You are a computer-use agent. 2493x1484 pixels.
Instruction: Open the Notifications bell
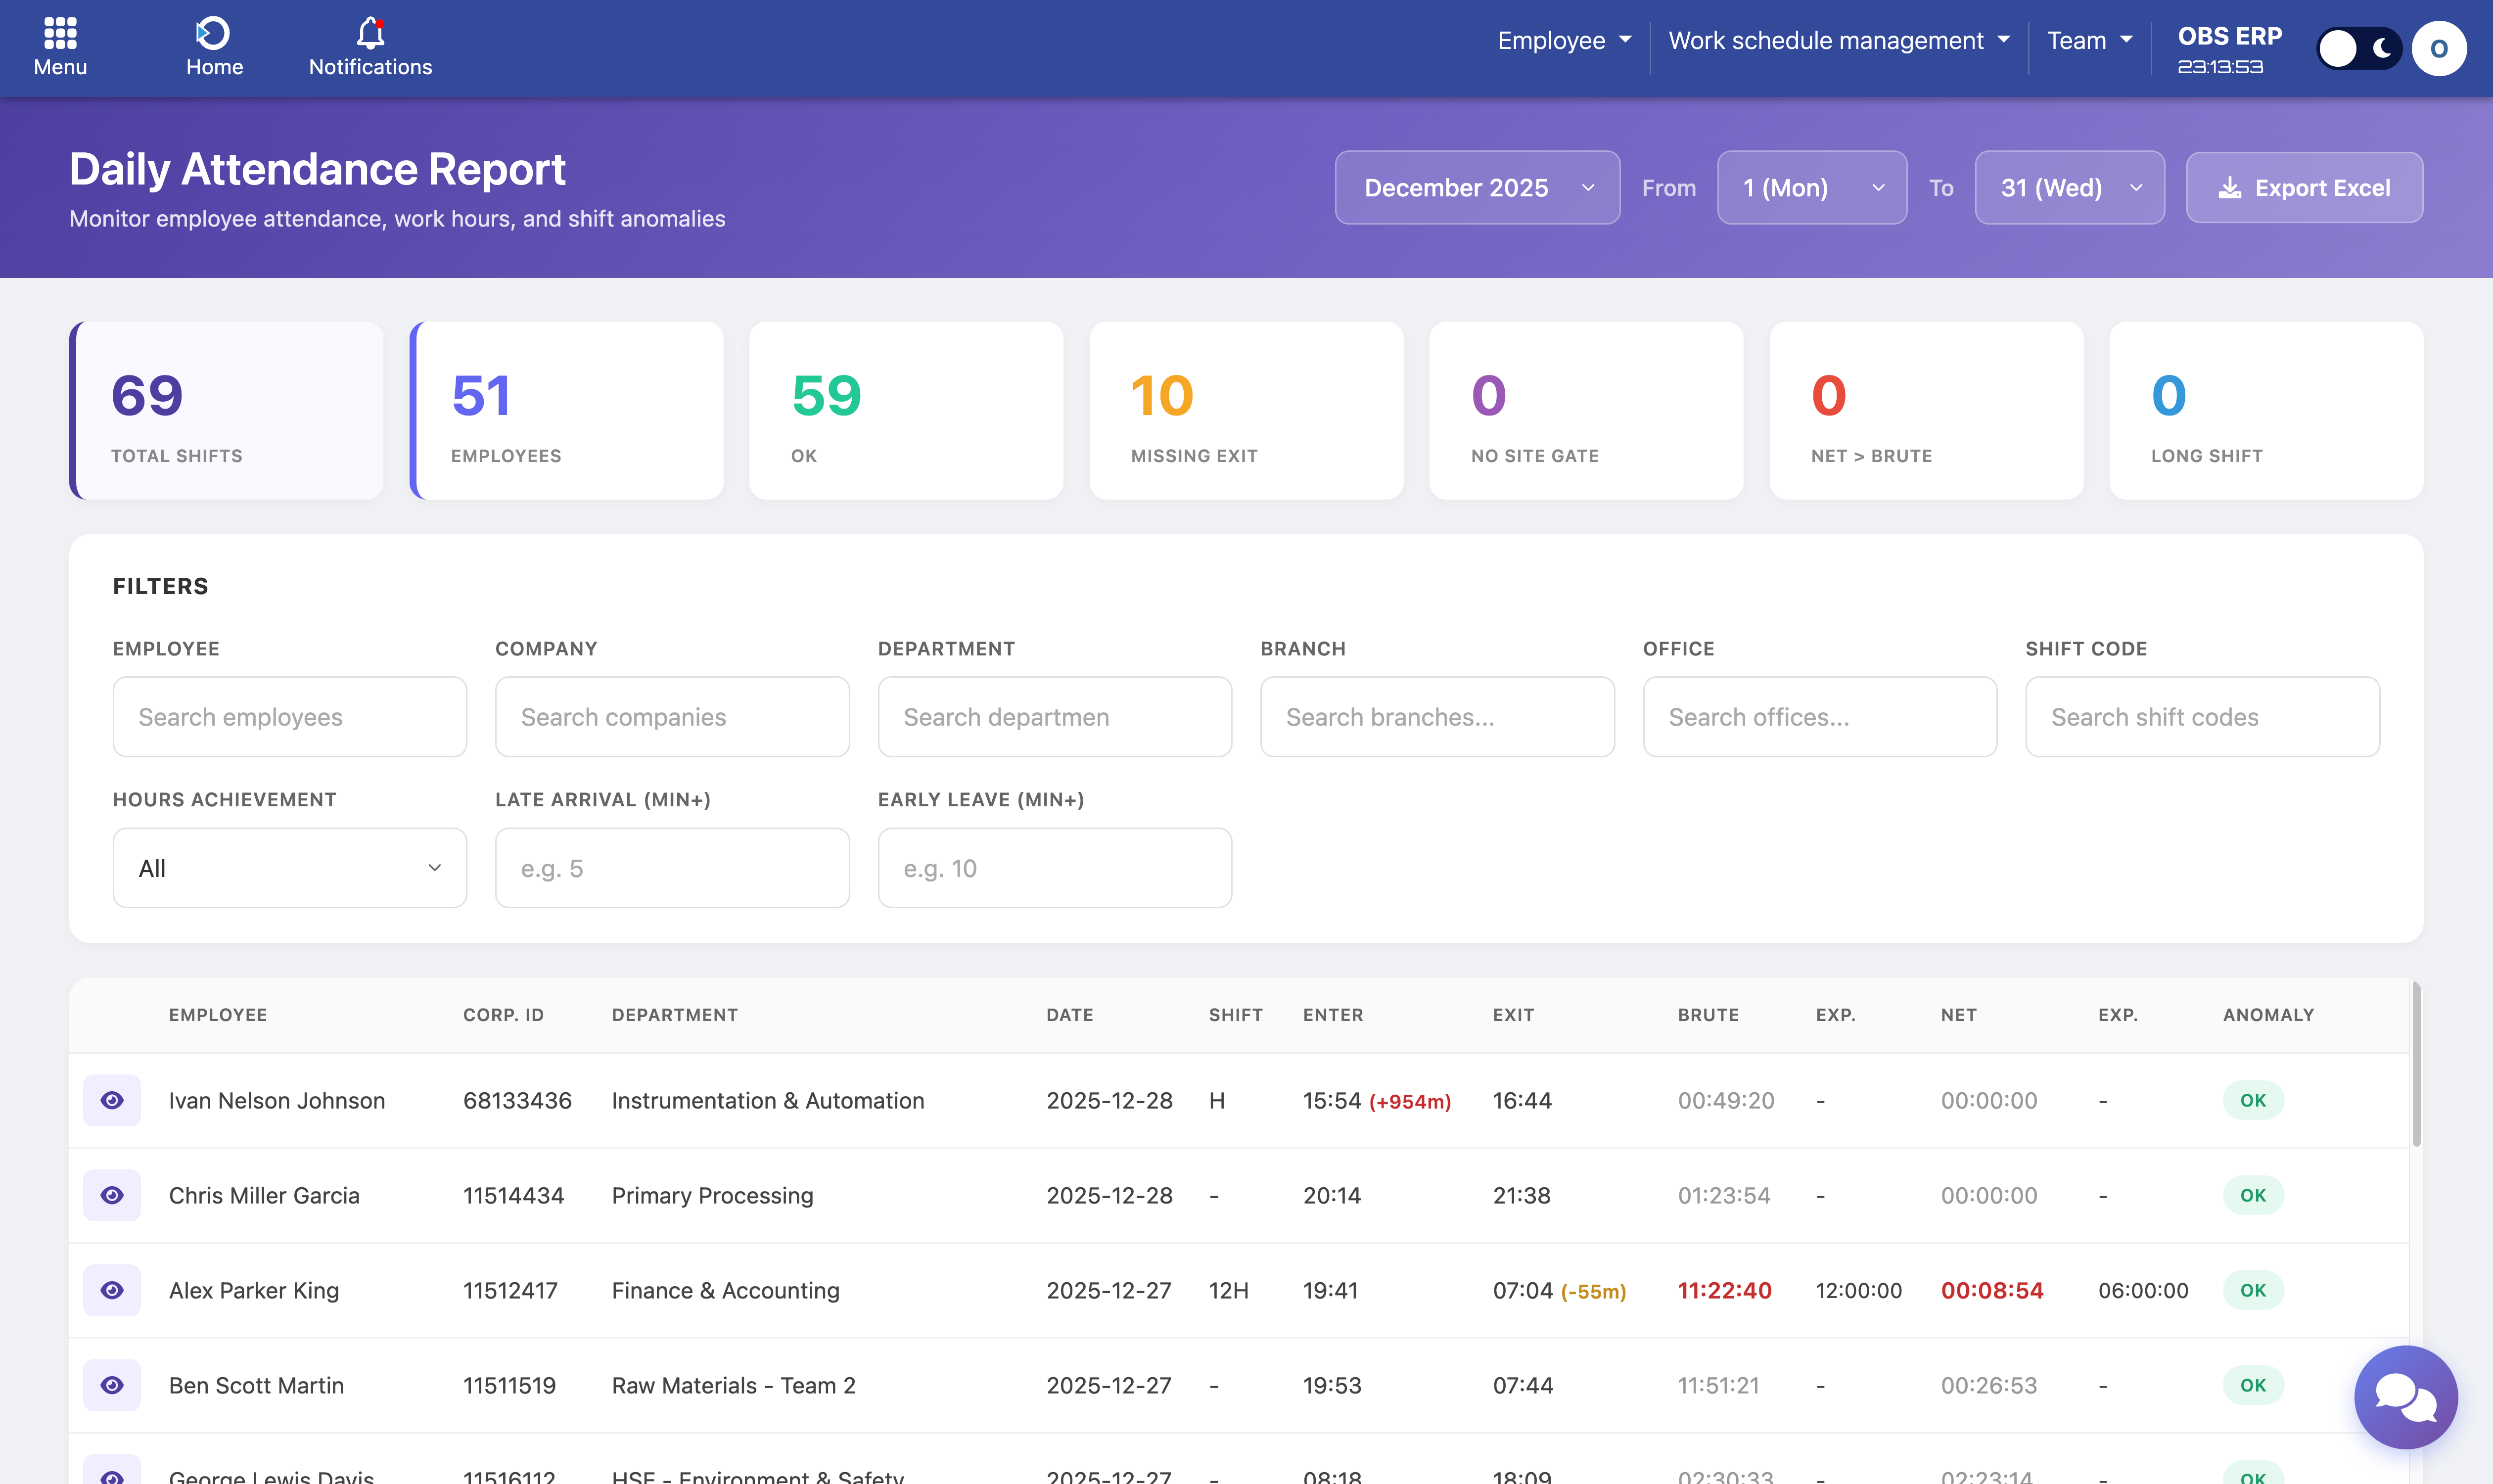[370, 34]
